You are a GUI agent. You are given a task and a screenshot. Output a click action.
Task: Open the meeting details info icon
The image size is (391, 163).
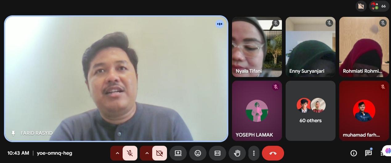coord(354,153)
